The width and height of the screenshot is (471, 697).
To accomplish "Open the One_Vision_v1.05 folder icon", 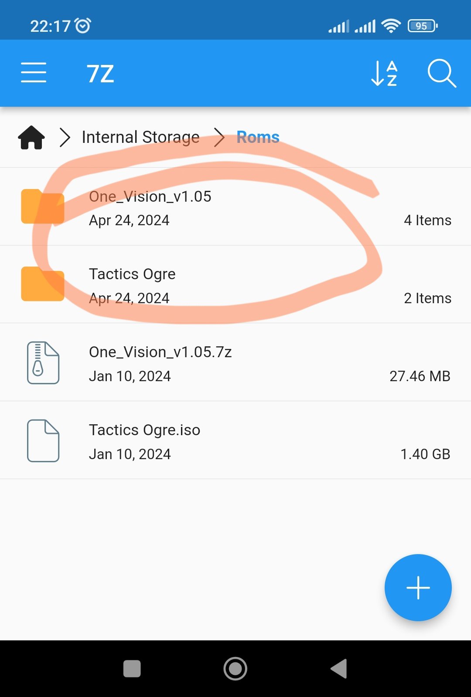I will 43,206.
